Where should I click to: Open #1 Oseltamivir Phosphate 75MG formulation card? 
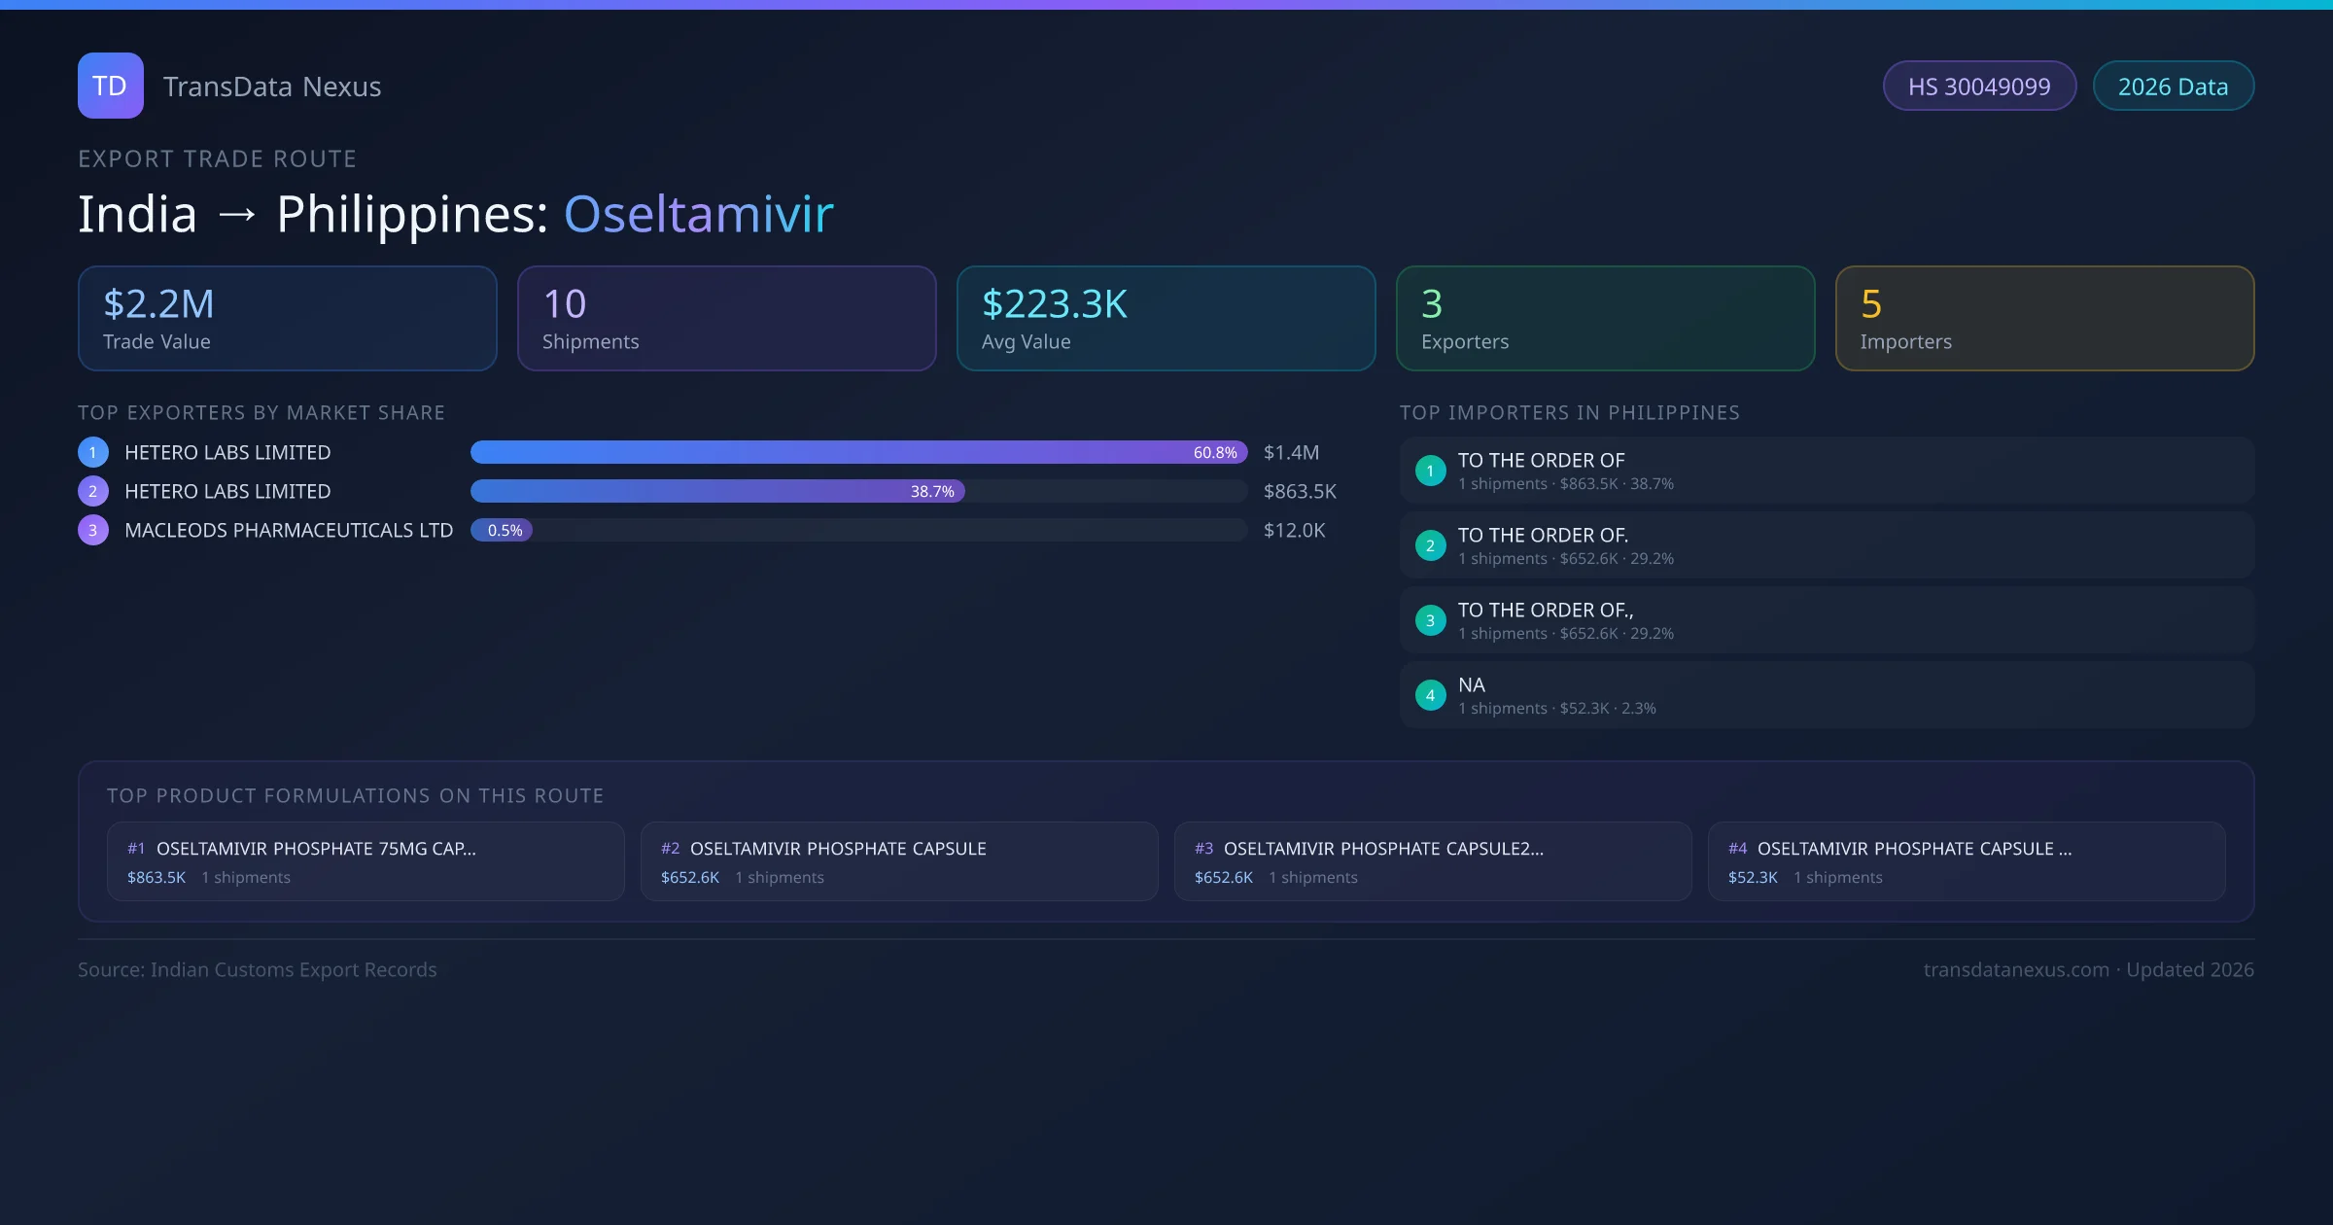366,861
